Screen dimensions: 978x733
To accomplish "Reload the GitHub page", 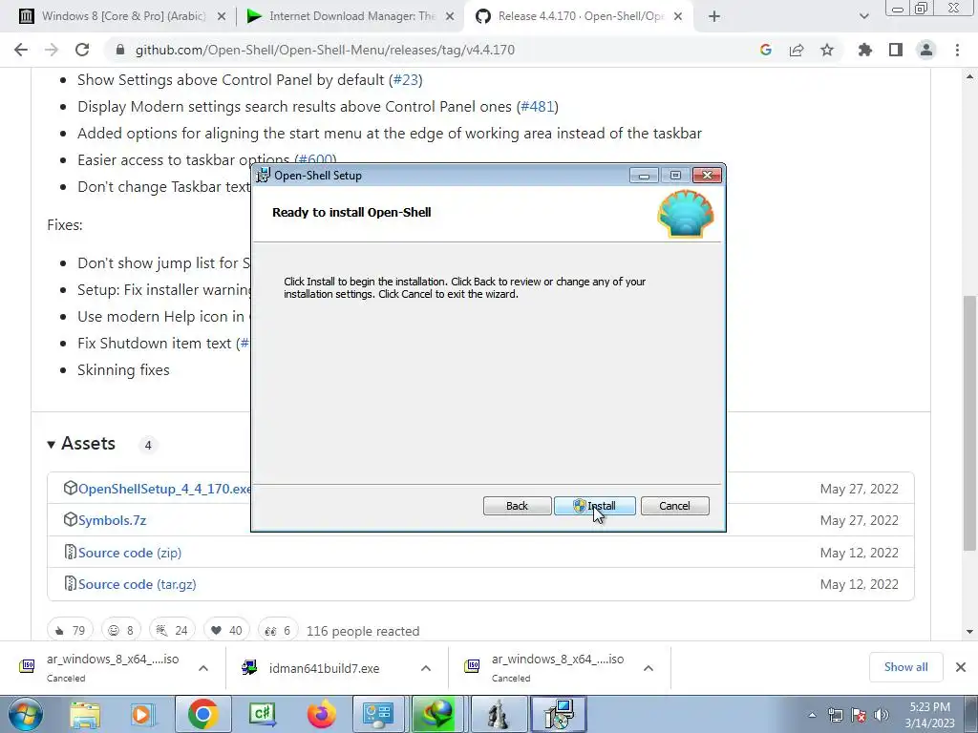I will (x=82, y=50).
